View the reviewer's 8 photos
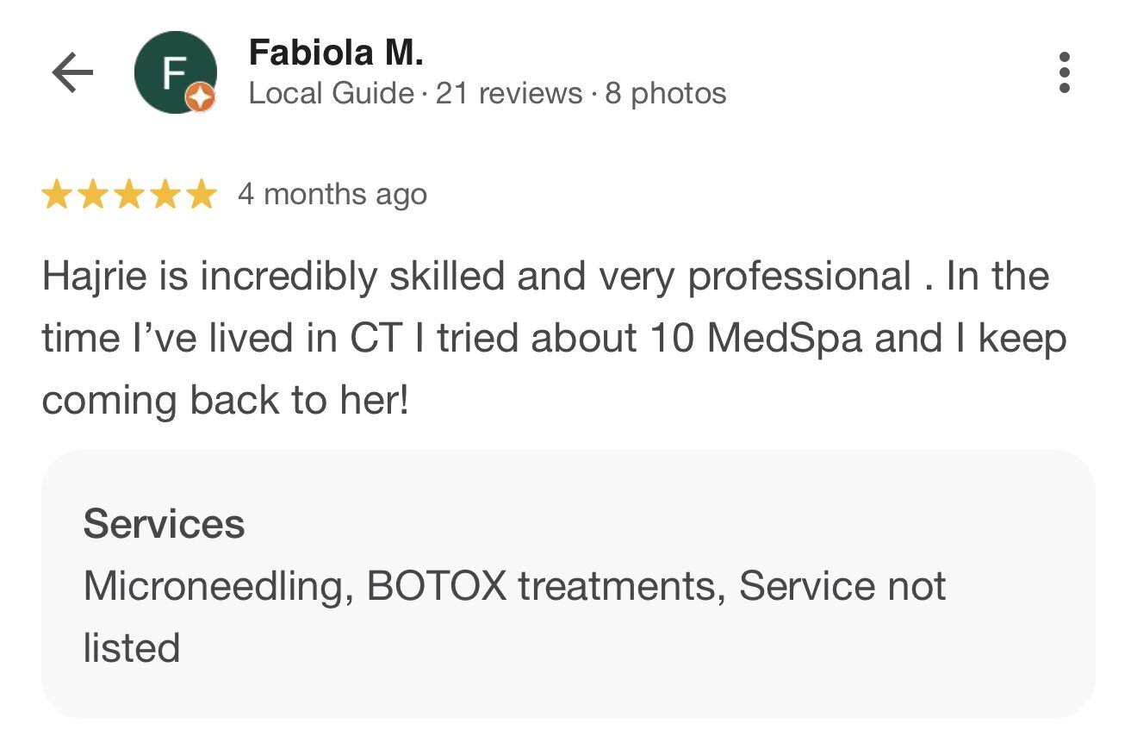Screen dimensions: 1137x736 tap(665, 93)
